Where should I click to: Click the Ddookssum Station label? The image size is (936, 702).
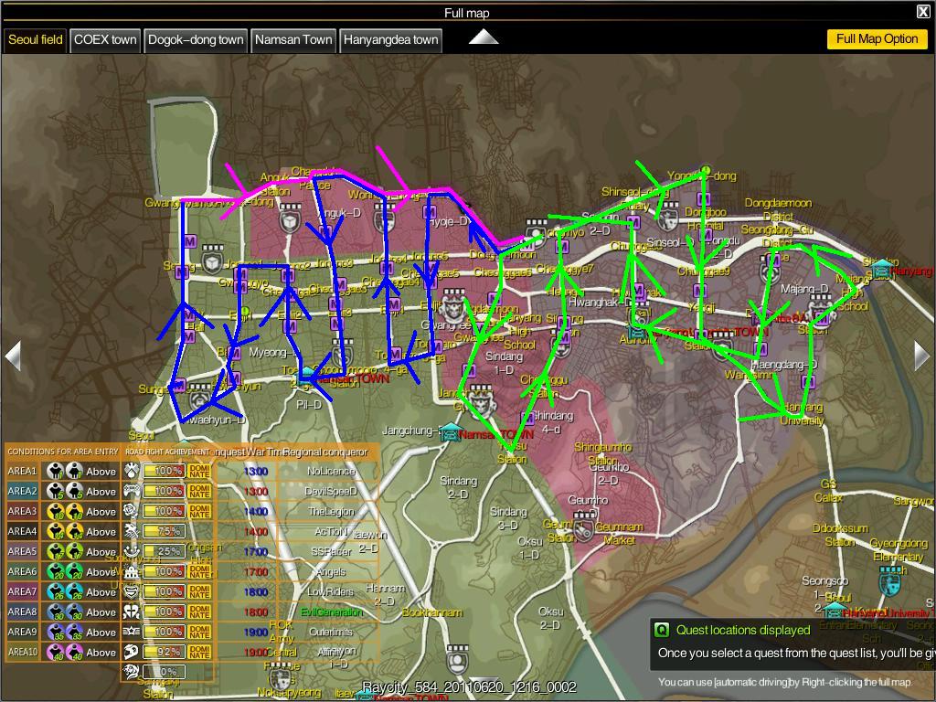pos(840,535)
